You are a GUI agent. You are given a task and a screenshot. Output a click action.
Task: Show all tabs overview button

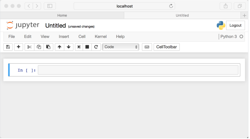240,6
